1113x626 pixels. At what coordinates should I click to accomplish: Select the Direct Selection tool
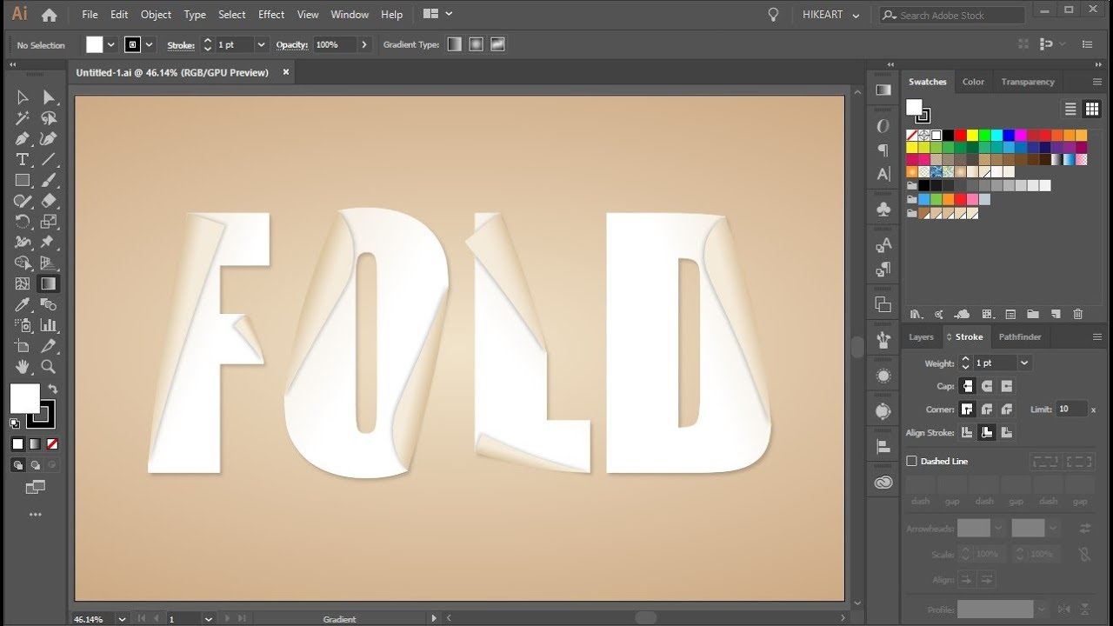click(x=49, y=97)
